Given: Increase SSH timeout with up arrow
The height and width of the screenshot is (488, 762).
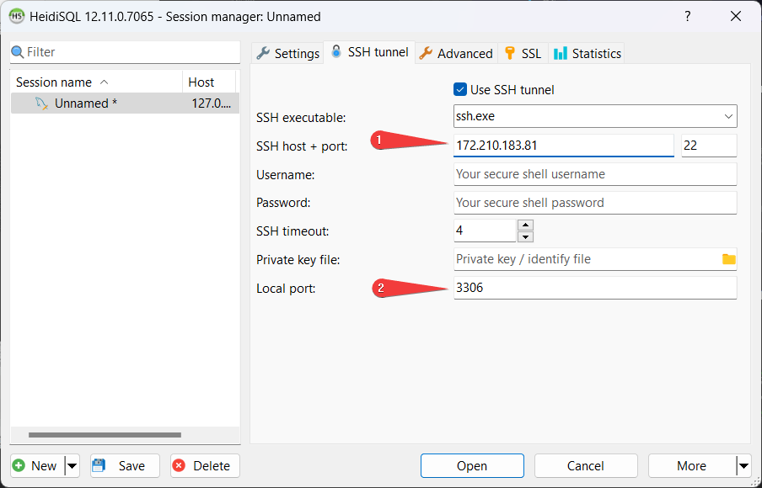Looking at the screenshot, I should 525,225.
